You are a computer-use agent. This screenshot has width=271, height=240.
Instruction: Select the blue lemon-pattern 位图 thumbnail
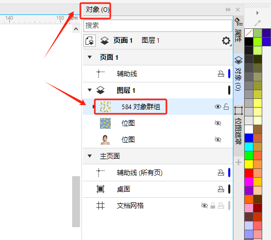(105, 123)
